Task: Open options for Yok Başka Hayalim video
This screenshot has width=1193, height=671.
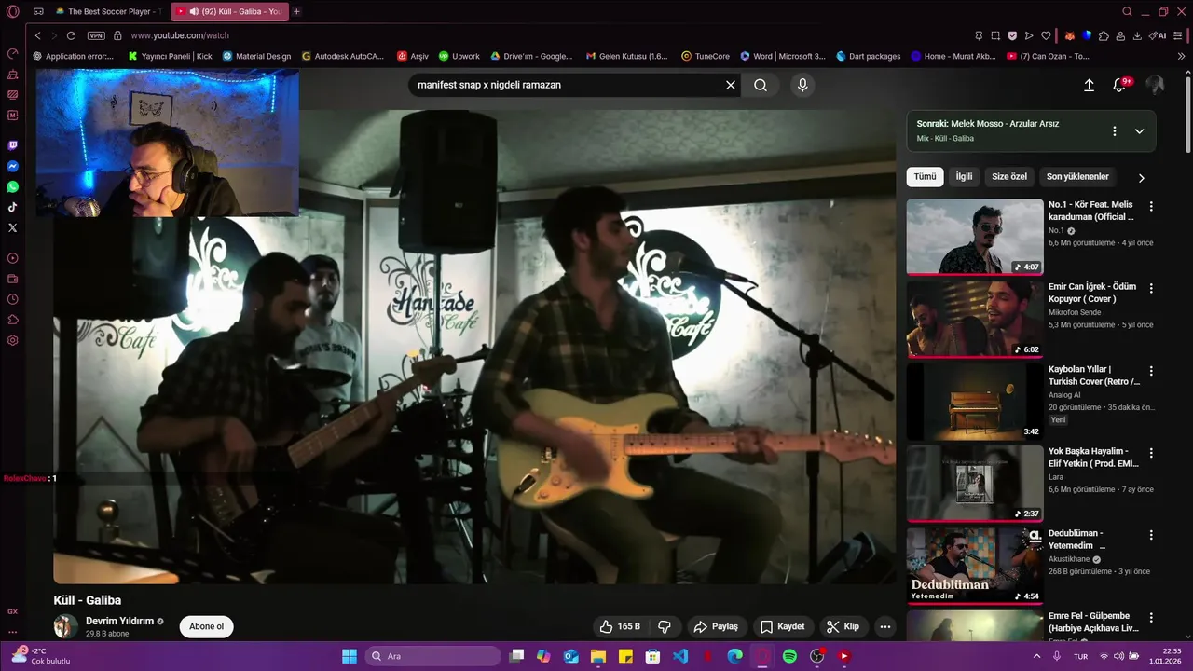Action: pos(1151,453)
